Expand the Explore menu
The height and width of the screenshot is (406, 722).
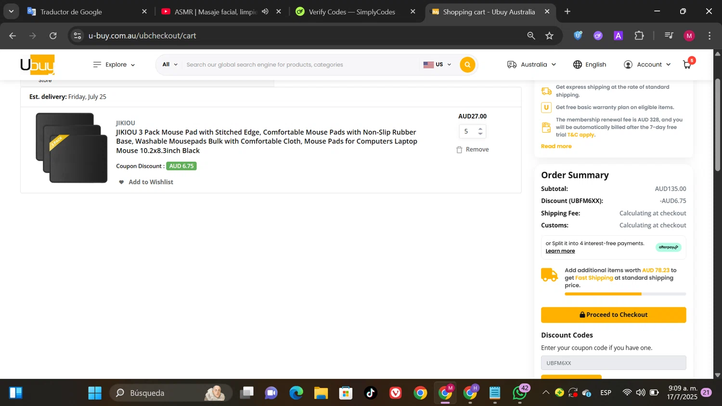point(114,64)
